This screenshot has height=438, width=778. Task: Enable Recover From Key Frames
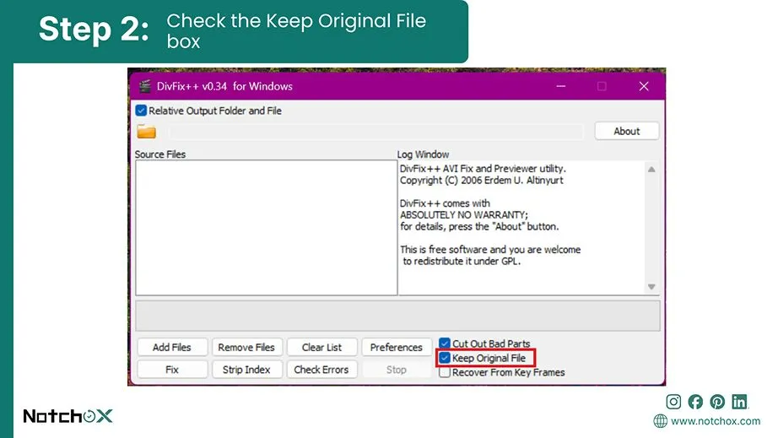(445, 372)
